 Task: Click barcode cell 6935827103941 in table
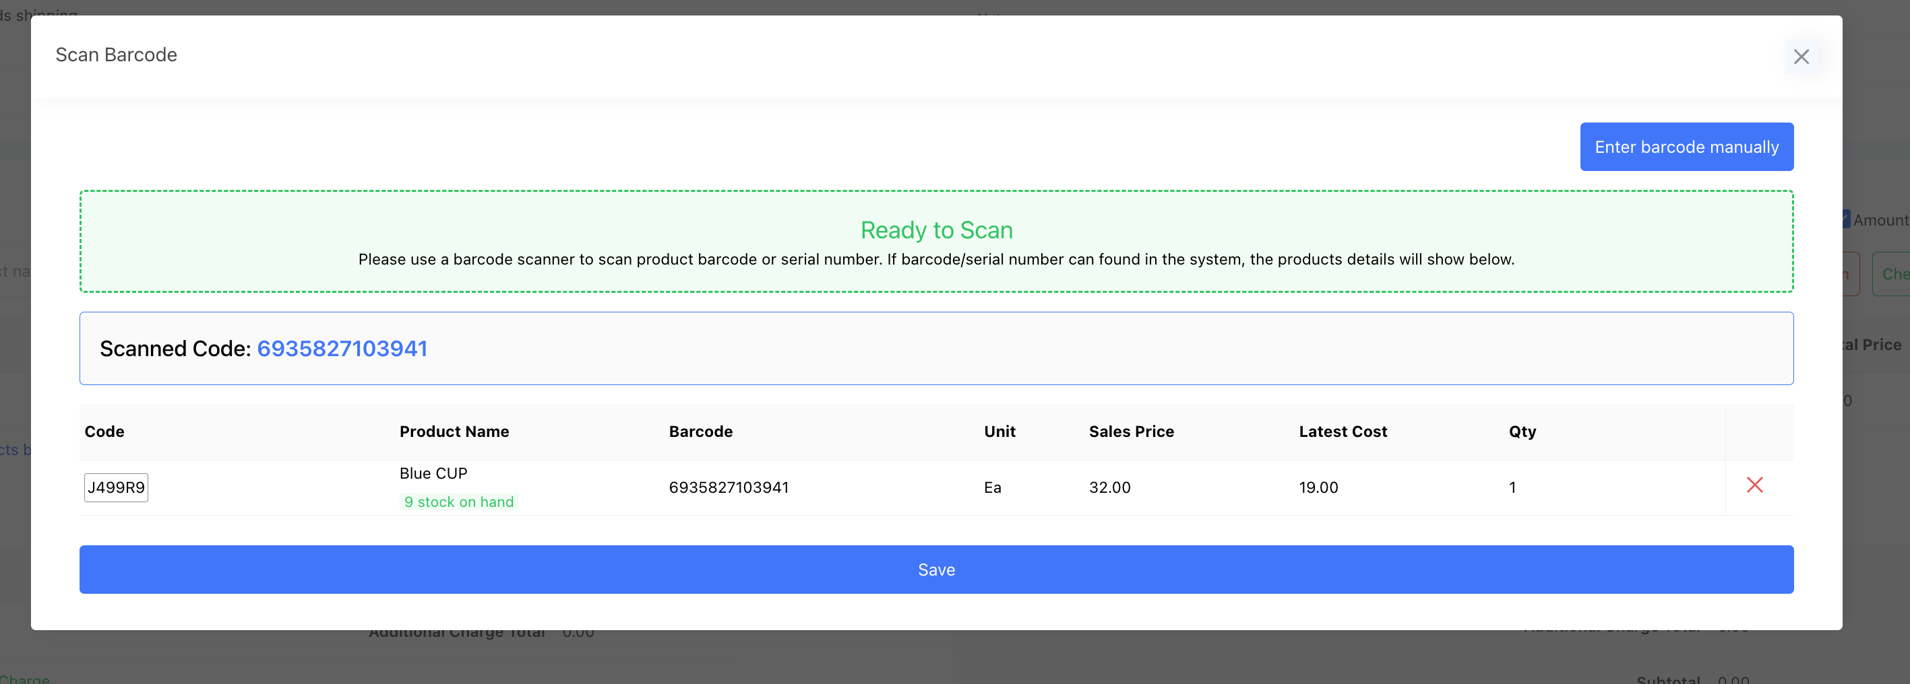[x=728, y=488]
